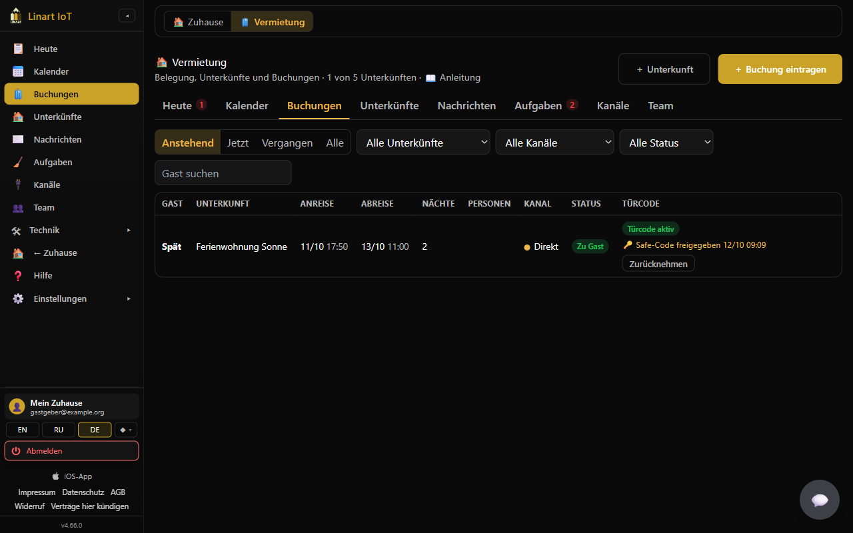Click the Kalender icon in sidebar
Viewport: 853px width, 533px height.
point(18,71)
